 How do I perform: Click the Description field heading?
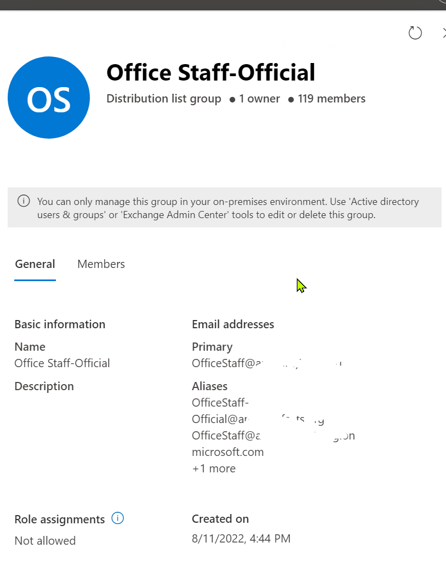point(44,386)
